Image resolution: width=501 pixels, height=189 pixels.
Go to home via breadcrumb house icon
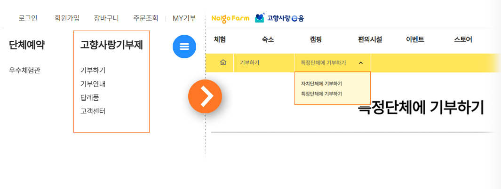[x=223, y=63]
